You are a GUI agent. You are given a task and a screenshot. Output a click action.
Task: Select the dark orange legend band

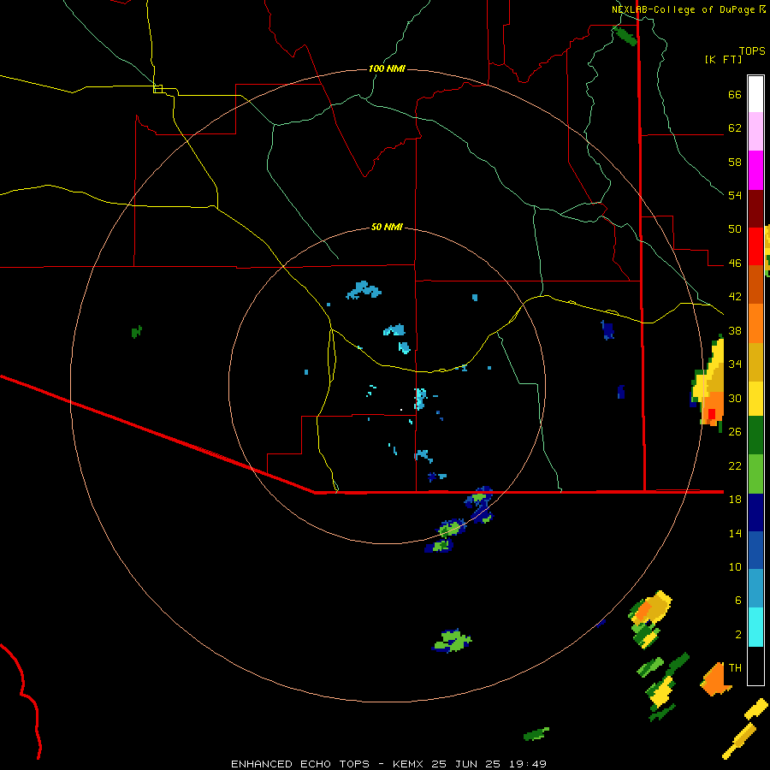755,284
